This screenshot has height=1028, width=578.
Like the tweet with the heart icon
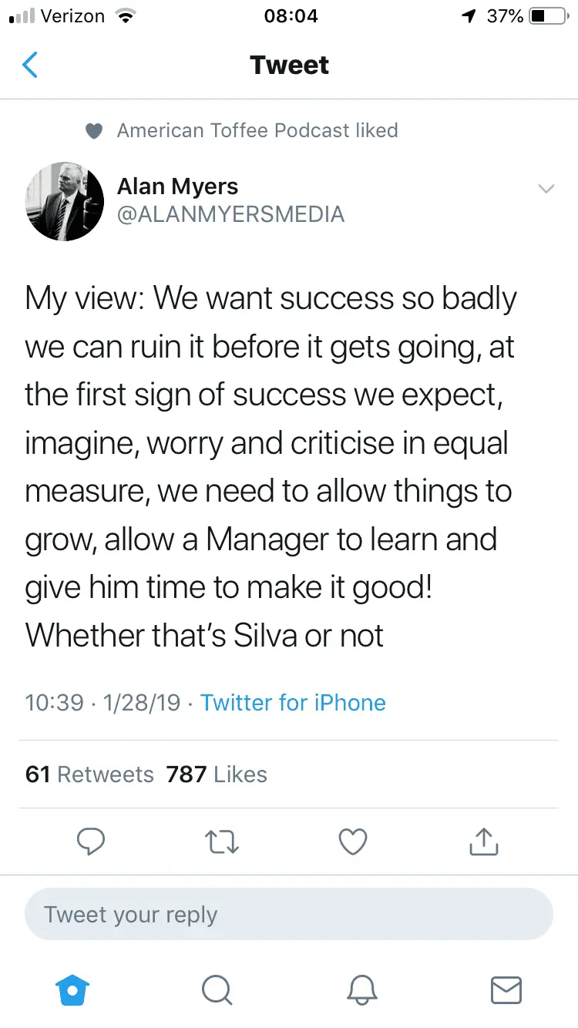pyautogui.click(x=353, y=842)
